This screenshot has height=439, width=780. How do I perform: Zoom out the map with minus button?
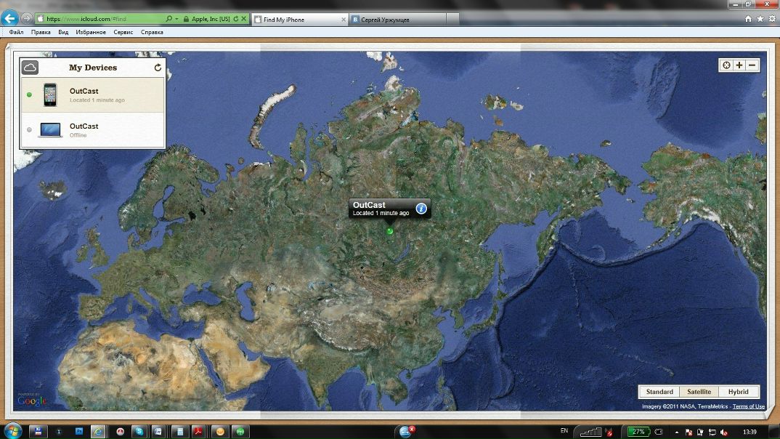[752, 65]
